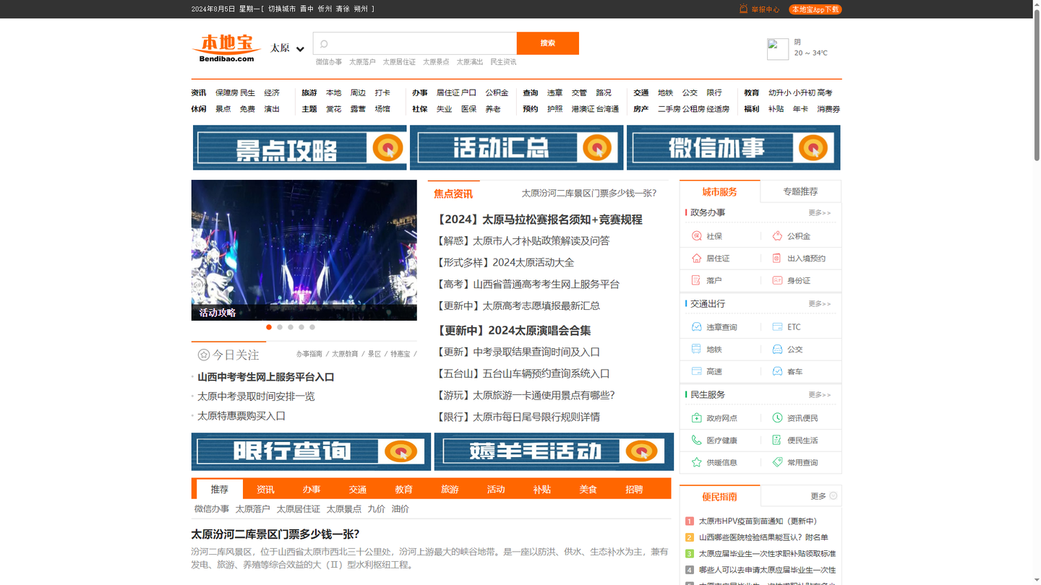Select first carousel dot indicator
The height and width of the screenshot is (585, 1041).
click(269, 327)
